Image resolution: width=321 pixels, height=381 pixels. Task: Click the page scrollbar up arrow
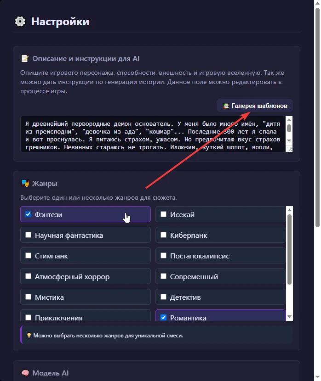[317, 3]
